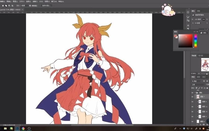Click the W width field
Viewport: 209px width, 131px height.
[198, 19]
